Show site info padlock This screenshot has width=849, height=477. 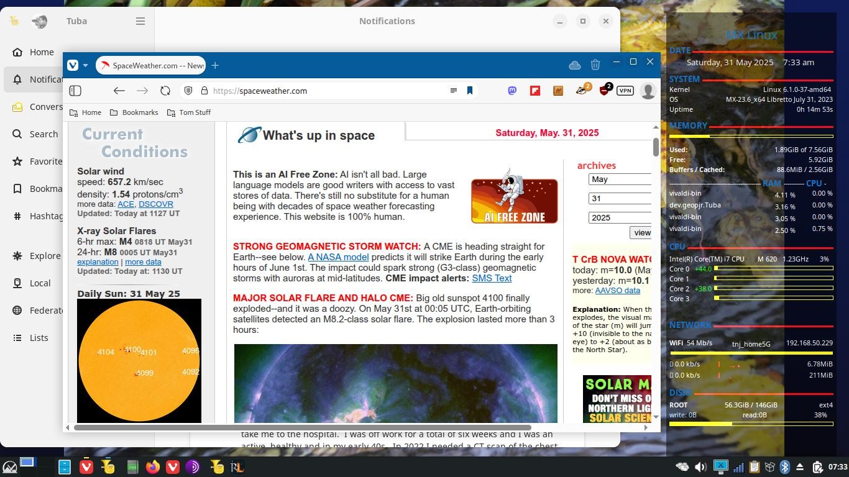coord(204,91)
